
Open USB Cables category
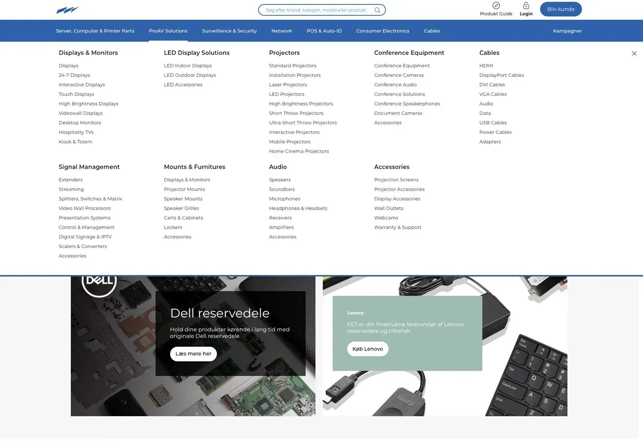(x=493, y=123)
